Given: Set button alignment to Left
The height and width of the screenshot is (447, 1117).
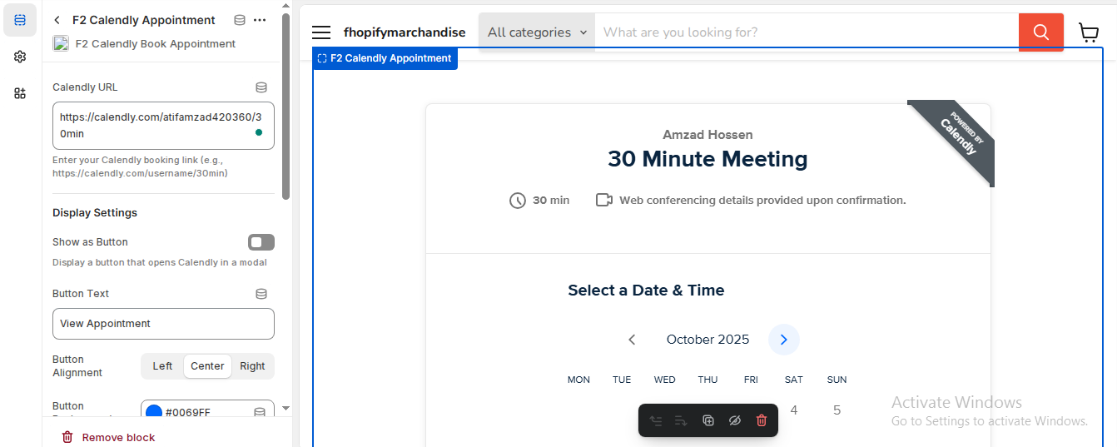Looking at the screenshot, I should click(162, 366).
